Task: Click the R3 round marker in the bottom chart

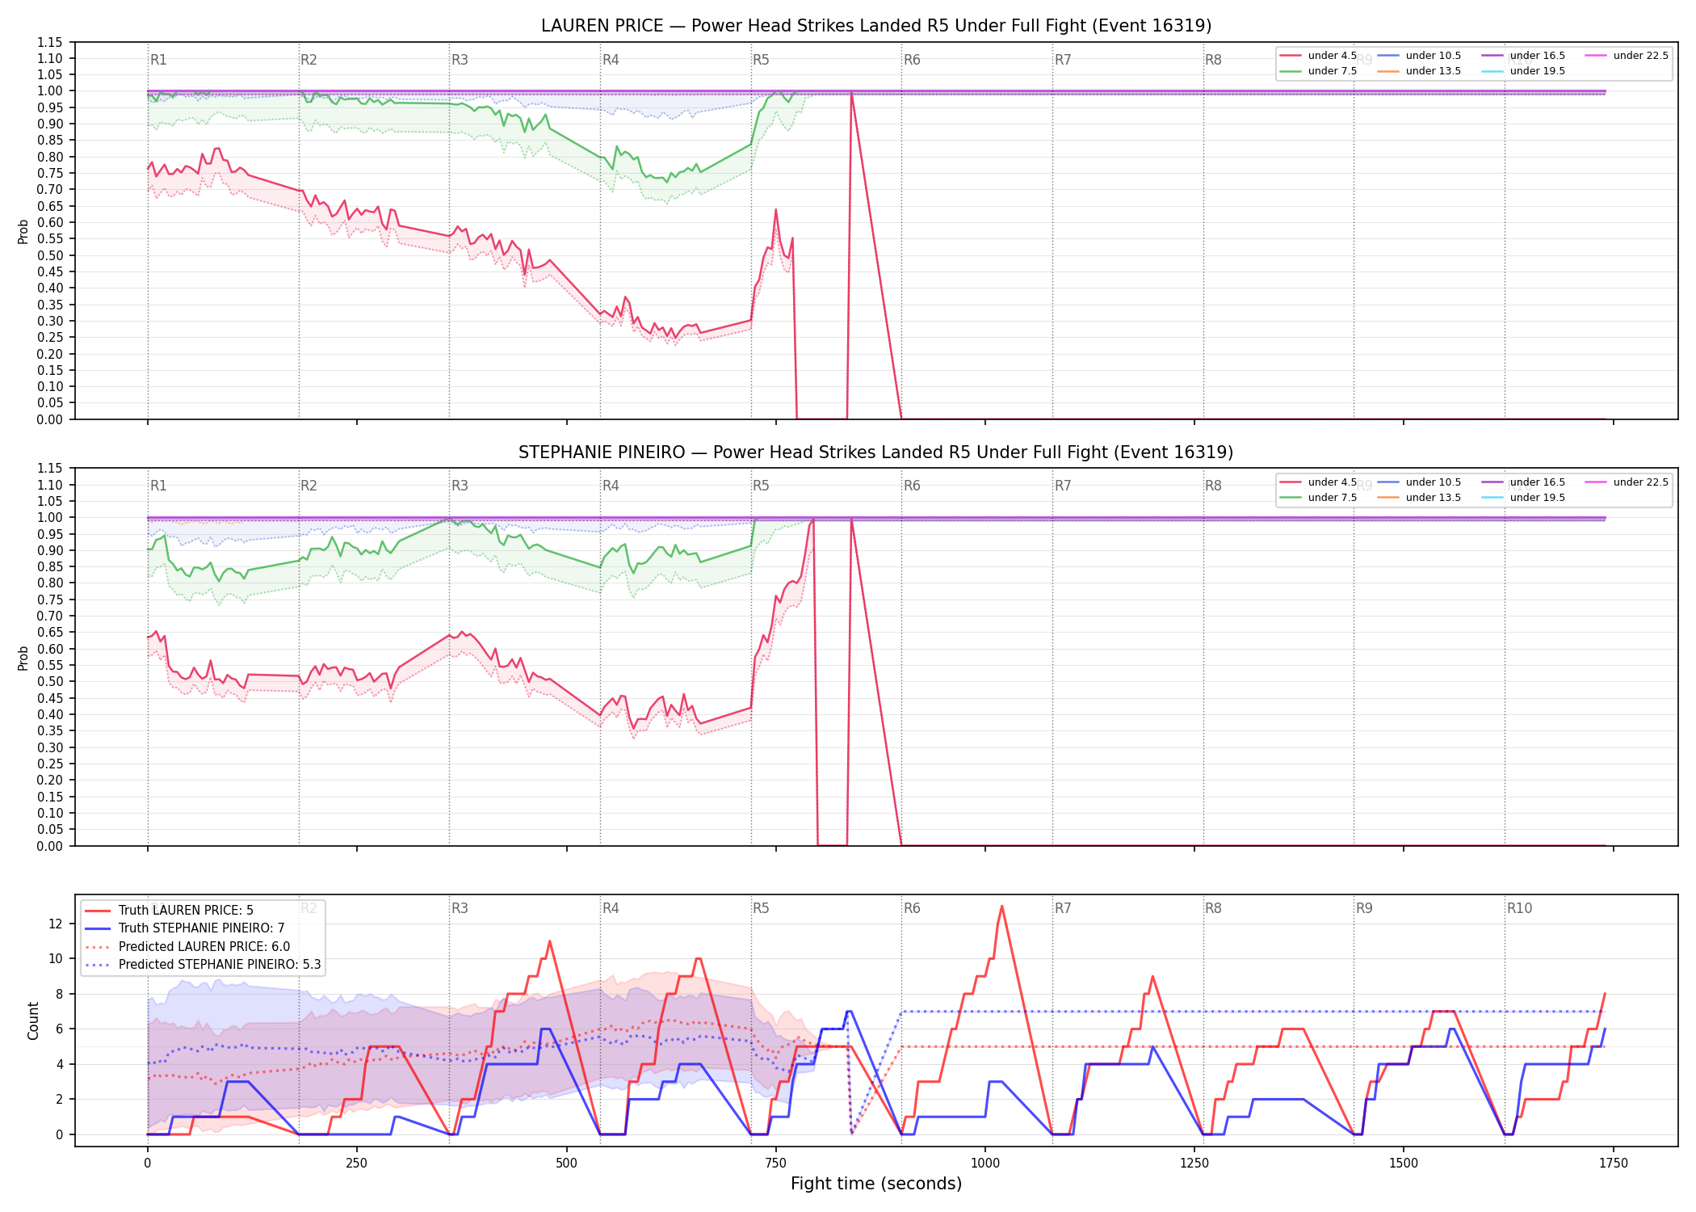Action: [x=460, y=908]
